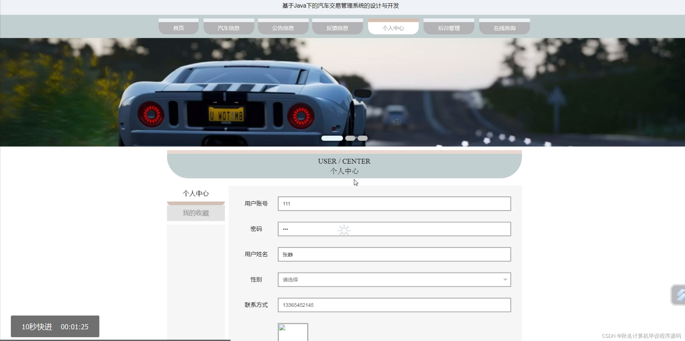Click 我的收藏 in the sidebar
The height and width of the screenshot is (341, 685).
click(x=196, y=213)
